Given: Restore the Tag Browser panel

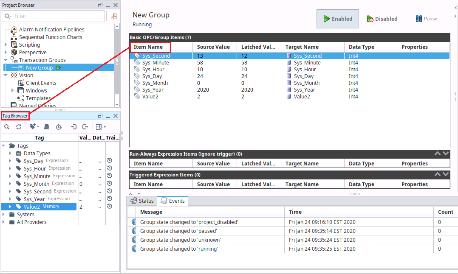Looking at the screenshot, I should pos(100,116).
